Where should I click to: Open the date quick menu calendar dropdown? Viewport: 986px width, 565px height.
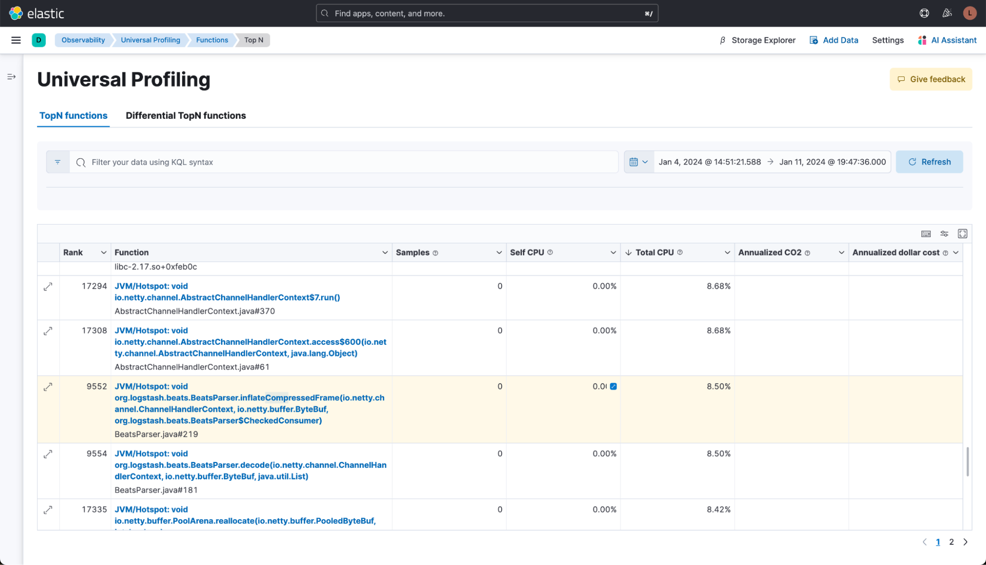pos(639,162)
